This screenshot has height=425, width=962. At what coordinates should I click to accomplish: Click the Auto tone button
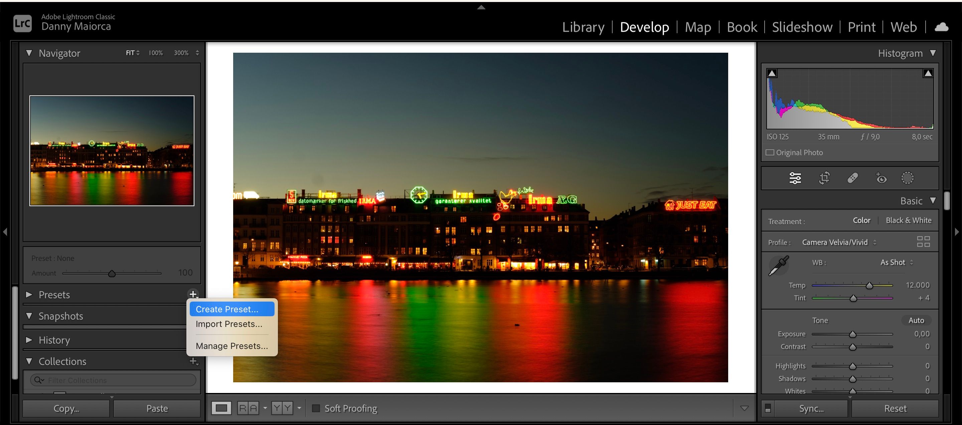coord(916,320)
